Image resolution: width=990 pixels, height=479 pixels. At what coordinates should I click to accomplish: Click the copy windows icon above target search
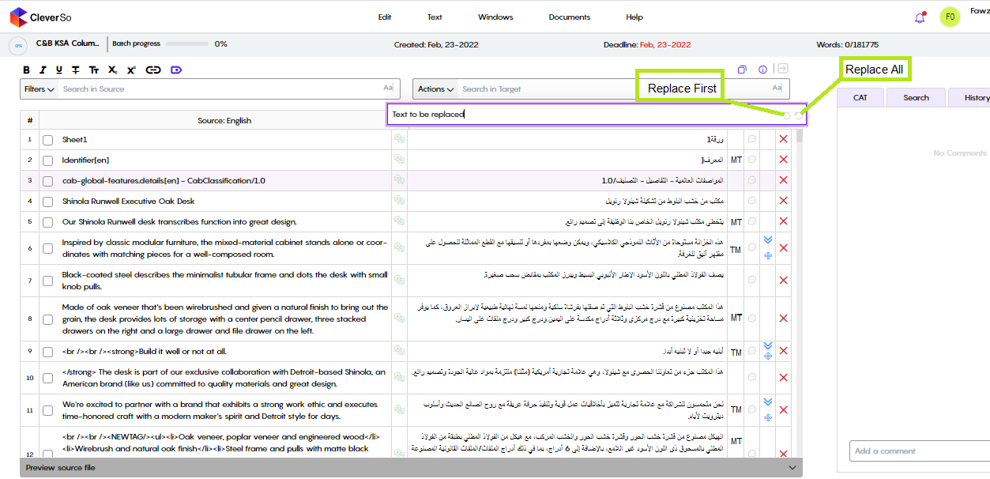(742, 70)
